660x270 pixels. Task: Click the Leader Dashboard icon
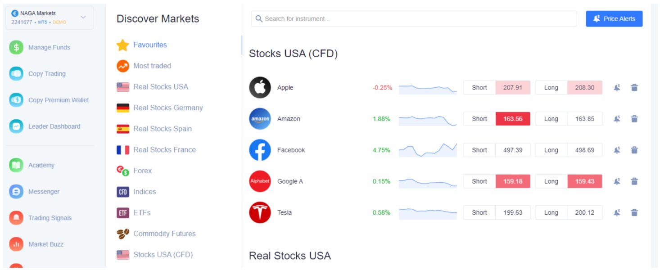16,126
